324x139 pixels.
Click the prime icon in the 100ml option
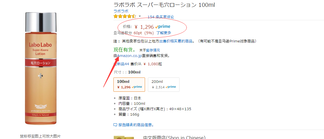point(137,87)
